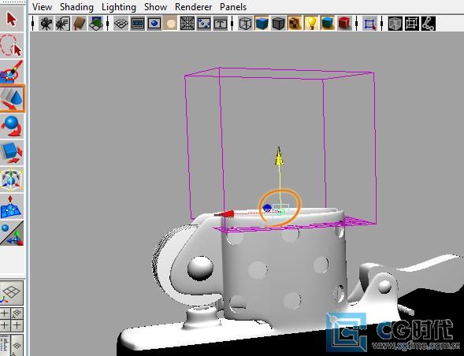This screenshot has height=356, width=464.
Task: Open camera Bookmarks icon
Action: pos(80,24)
